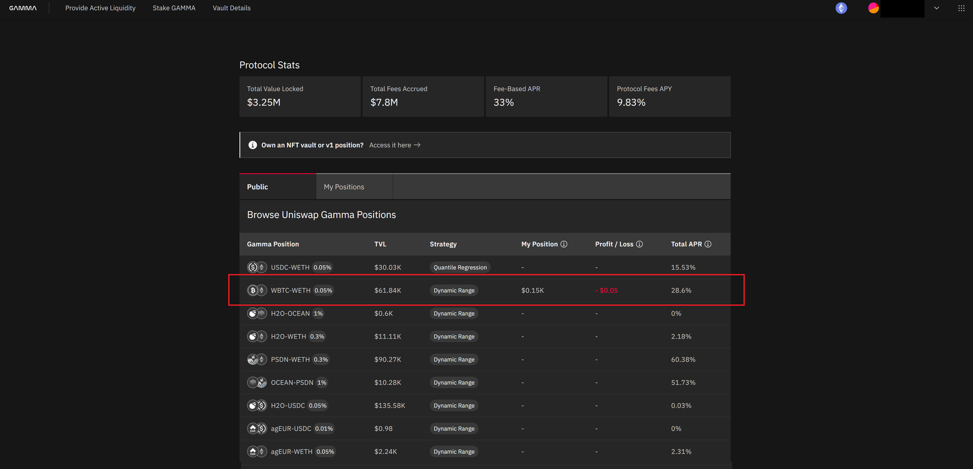Screen dimensions: 973x469
Task: Click the wallet avatar icon
Action: click(874, 8)
